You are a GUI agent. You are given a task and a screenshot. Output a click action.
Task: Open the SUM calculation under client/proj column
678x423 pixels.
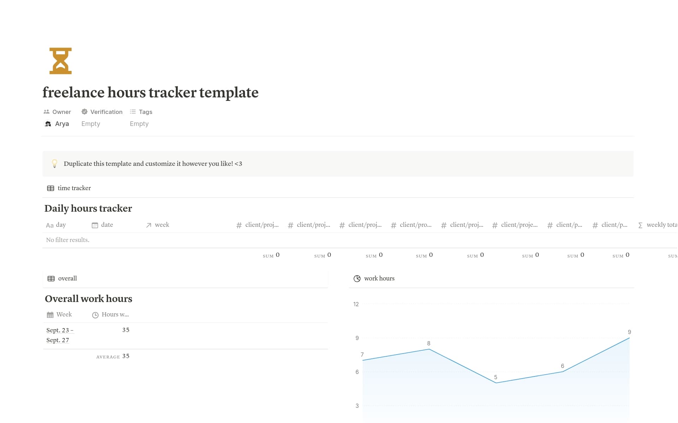270,255
